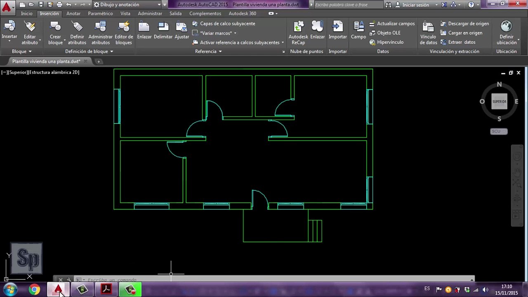Open the Undo history dropdown arrow
528x297 pixels.
(75, 5)
